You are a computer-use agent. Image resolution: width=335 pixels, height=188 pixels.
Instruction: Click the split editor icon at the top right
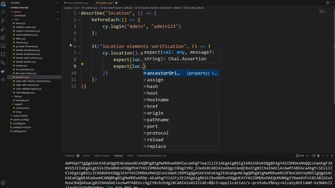point(328,3)
